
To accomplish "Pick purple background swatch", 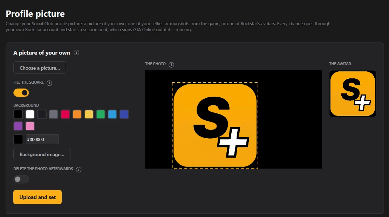I will coord(18,126).
